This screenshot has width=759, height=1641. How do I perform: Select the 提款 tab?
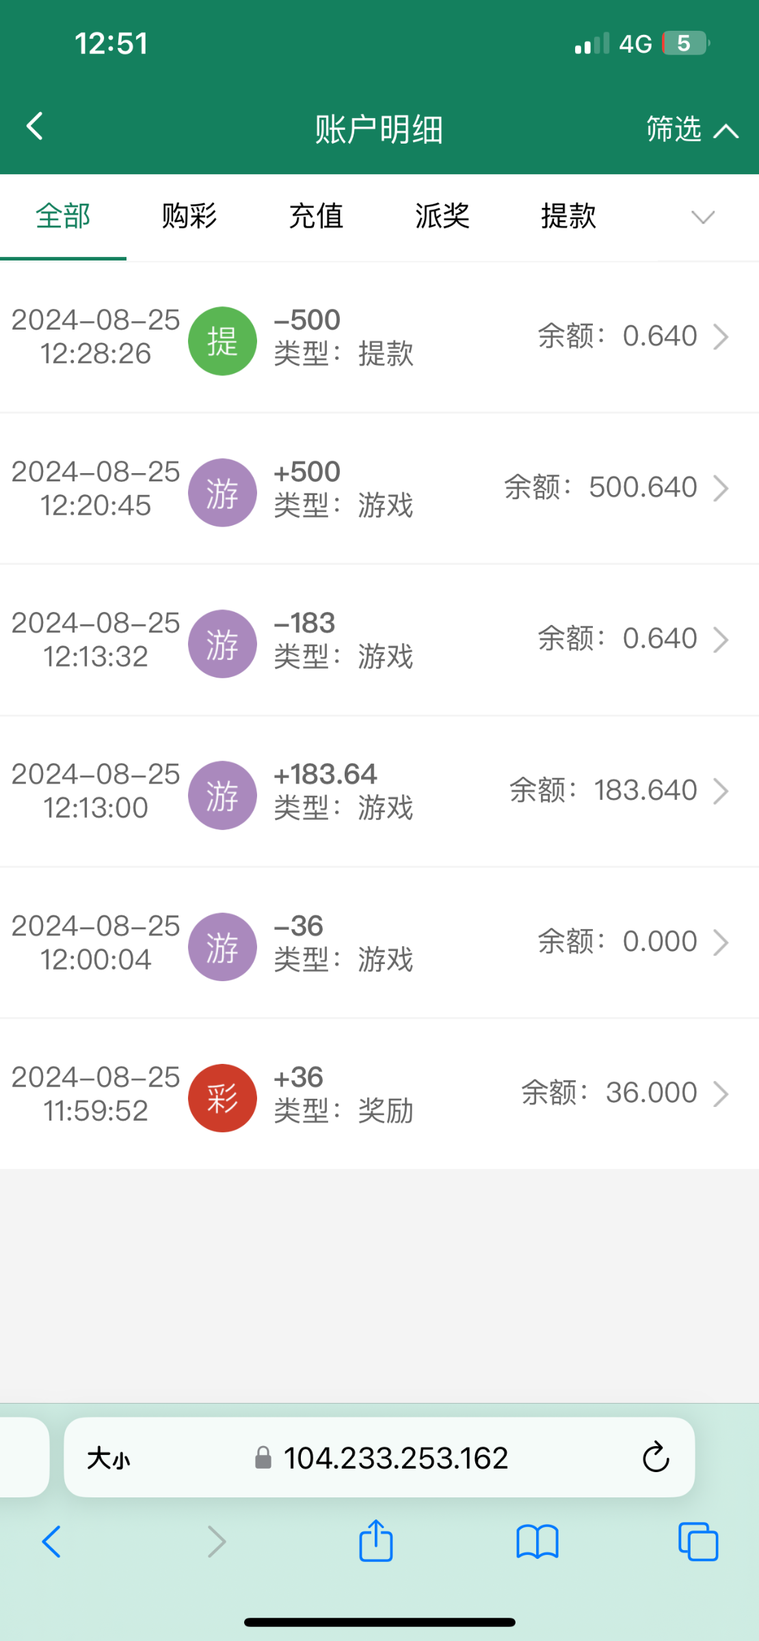tap(568, 216)
